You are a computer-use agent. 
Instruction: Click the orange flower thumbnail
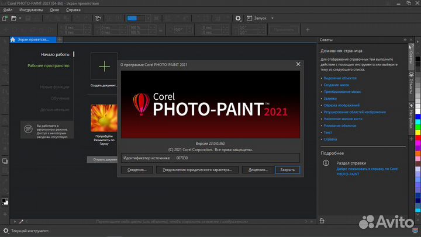104,118
